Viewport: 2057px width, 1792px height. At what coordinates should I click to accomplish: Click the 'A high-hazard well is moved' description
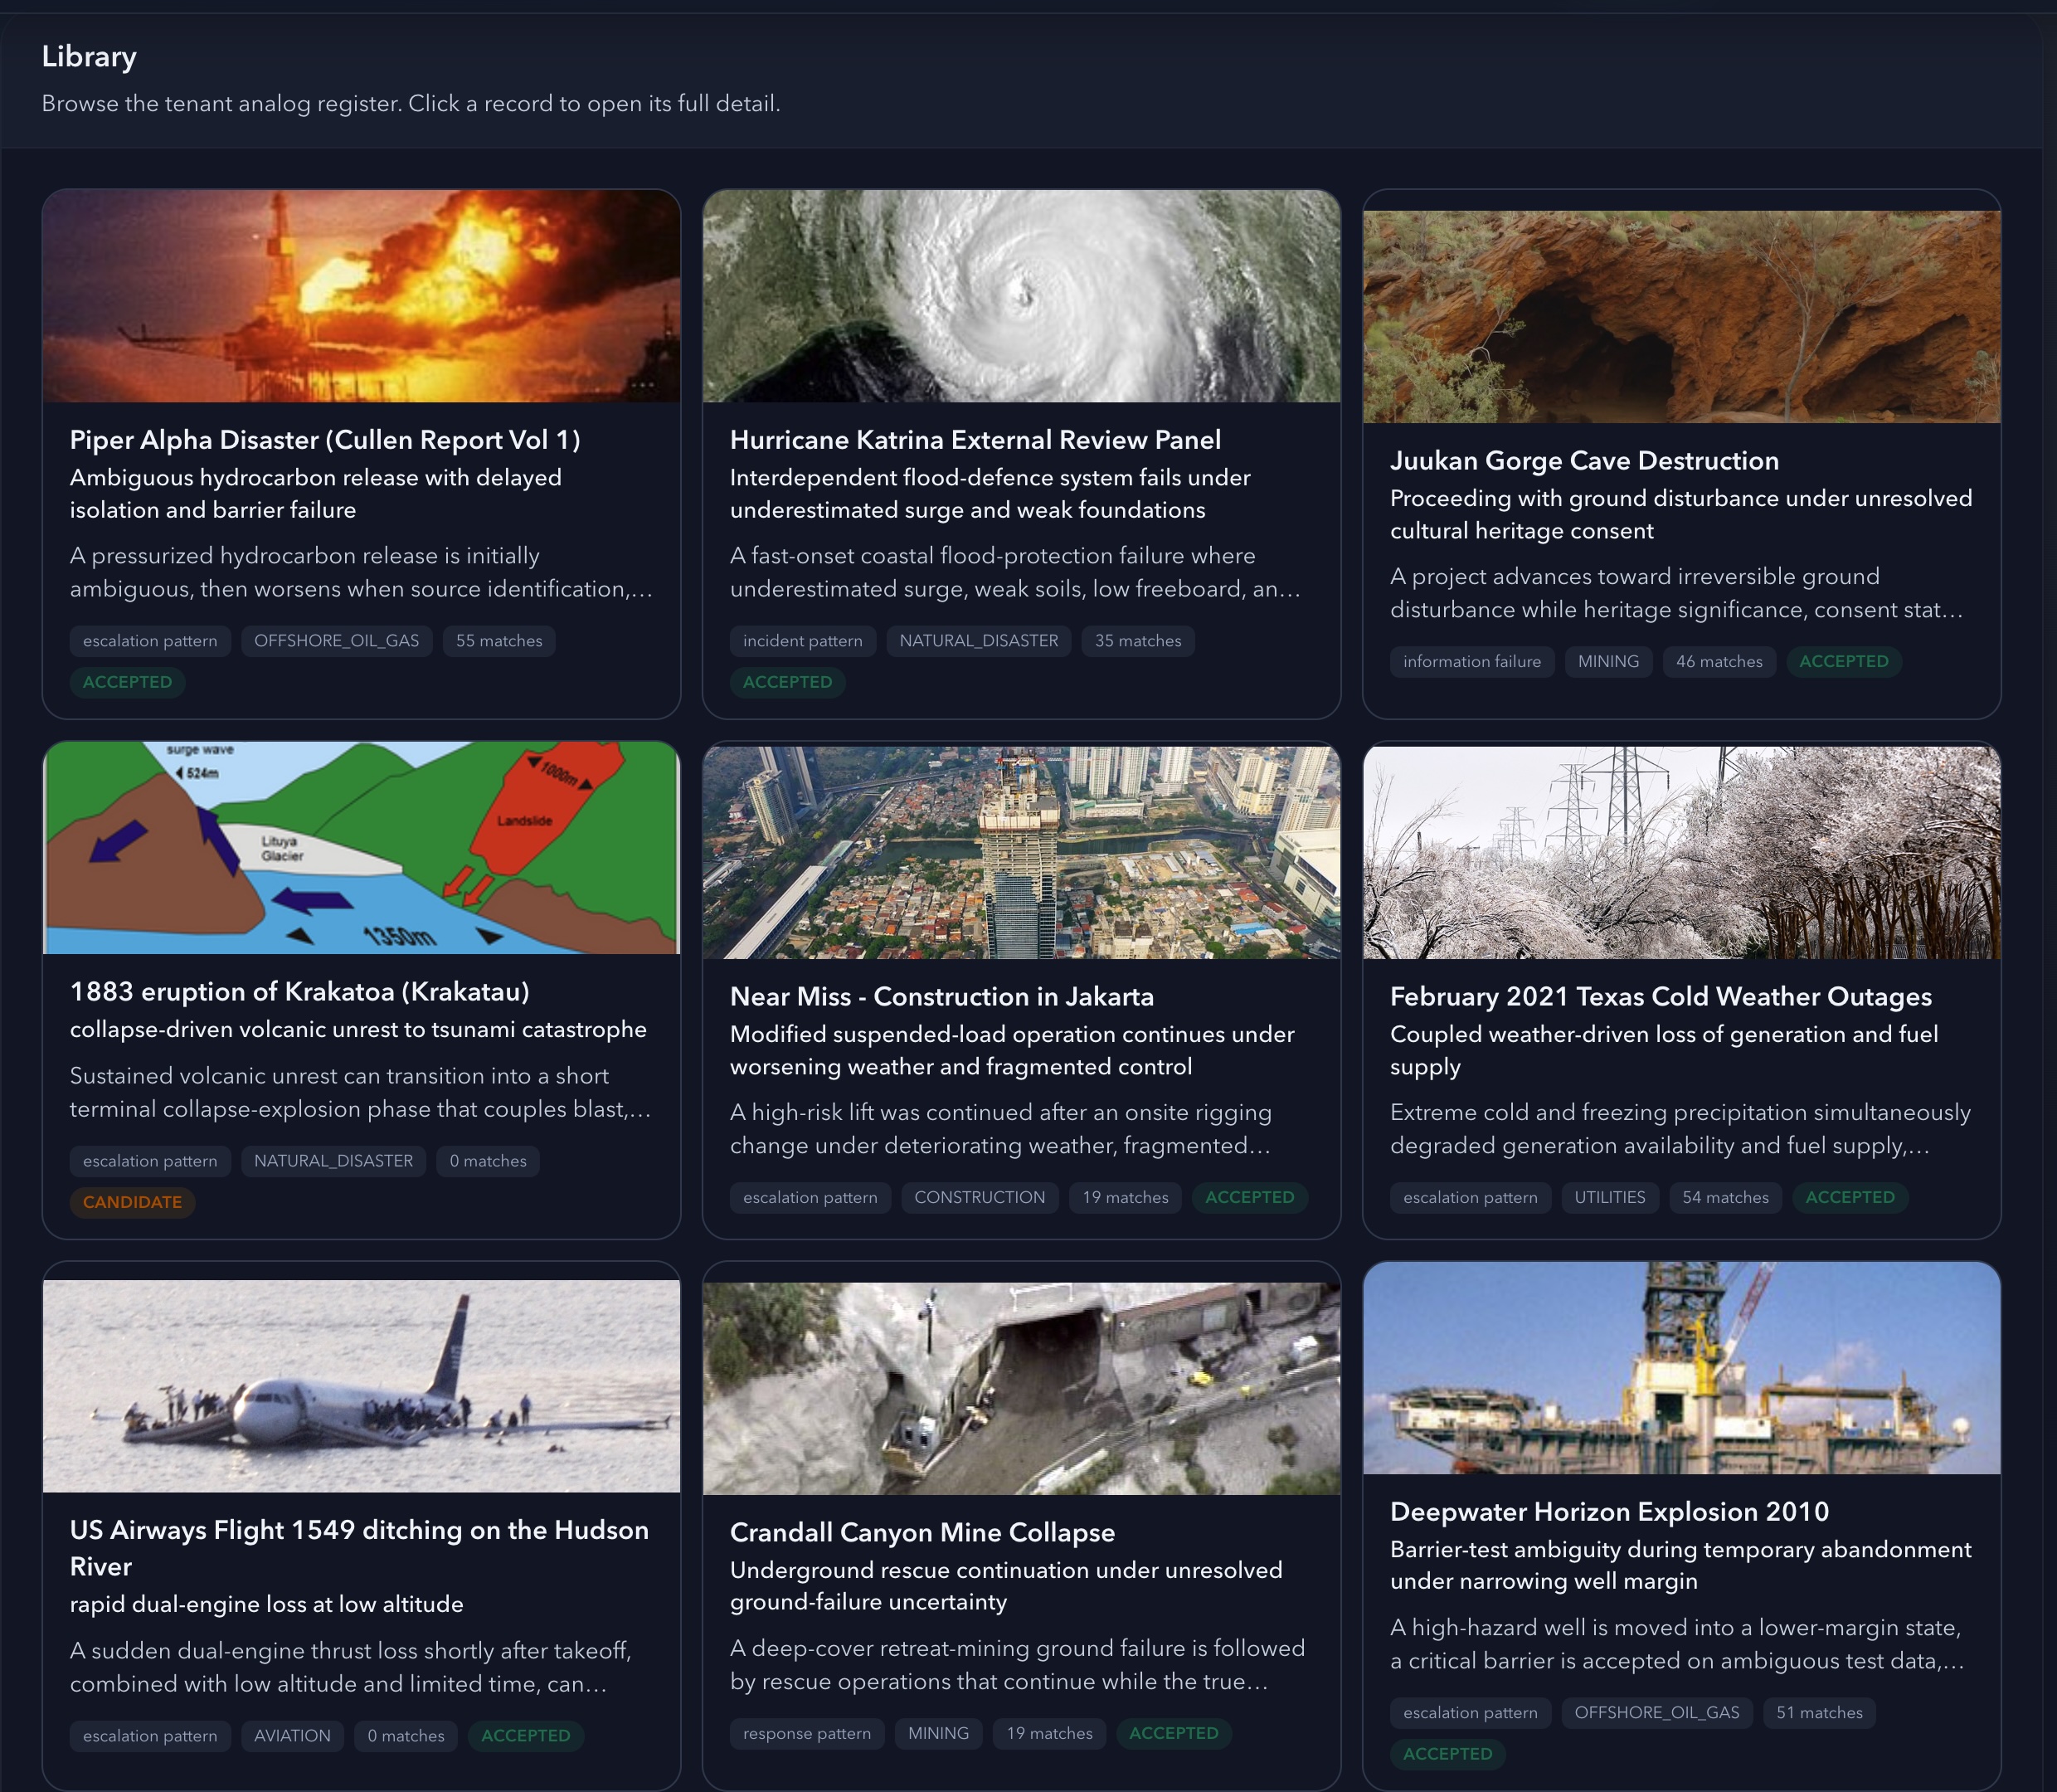tap(1677, 1645)
